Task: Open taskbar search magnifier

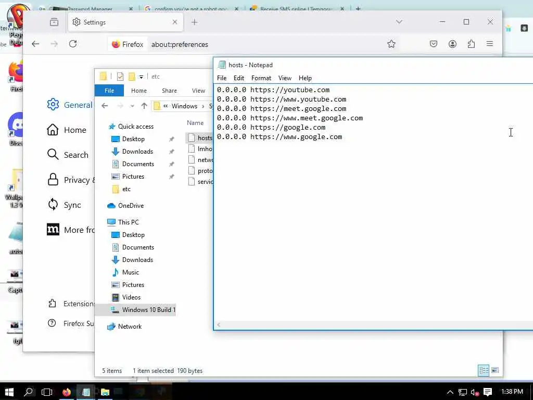Action: pyautogui.click(x=29, y=392)
